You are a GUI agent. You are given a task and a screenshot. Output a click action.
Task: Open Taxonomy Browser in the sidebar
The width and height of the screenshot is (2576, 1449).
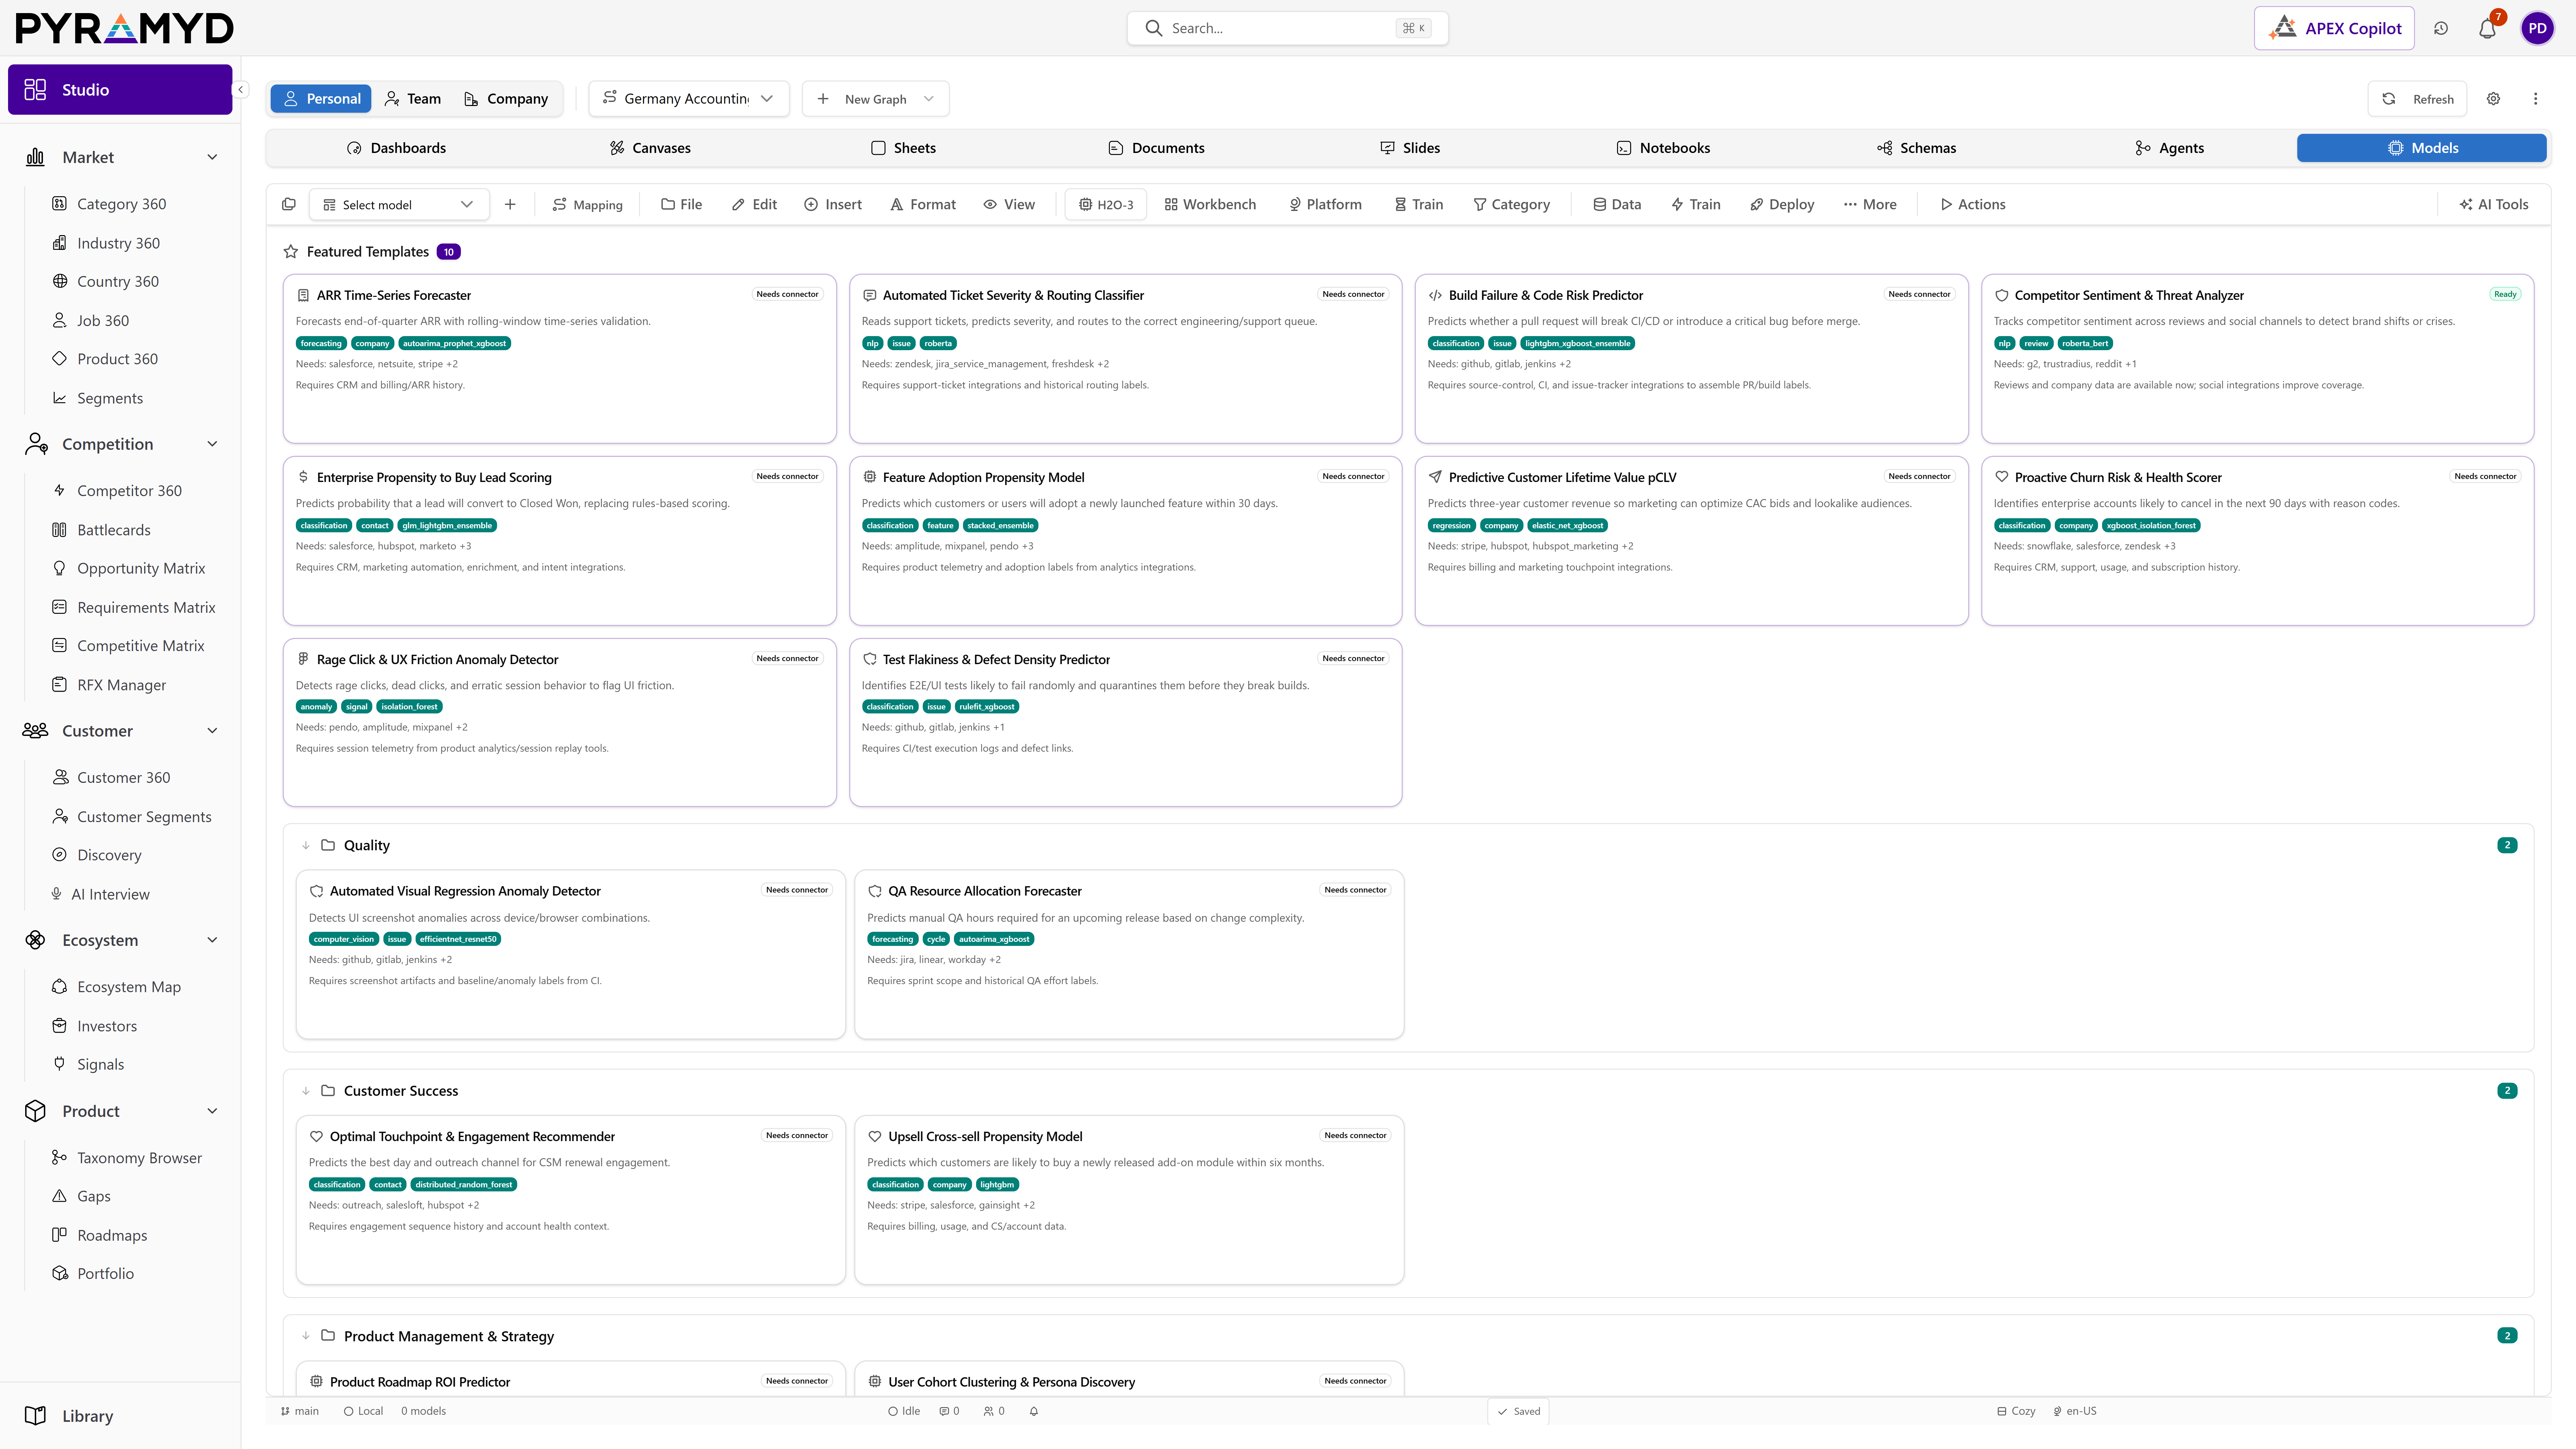pyautogui.click(x=139, y=1158)
